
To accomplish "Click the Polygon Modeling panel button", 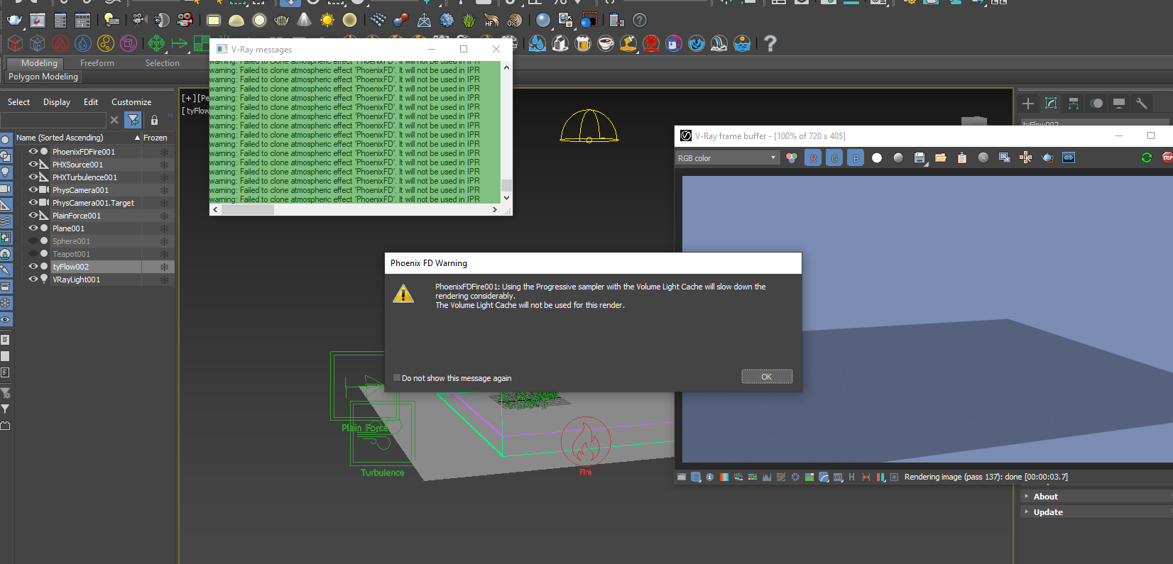I will (43, 77).
